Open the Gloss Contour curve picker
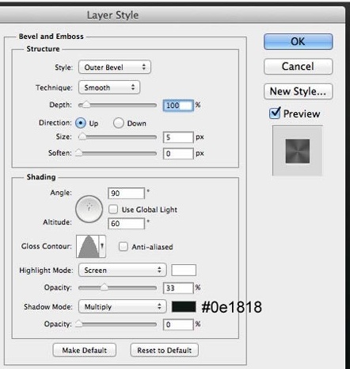Image resolution: width=350 pixels, height=369 pixels. coord(87,247)
